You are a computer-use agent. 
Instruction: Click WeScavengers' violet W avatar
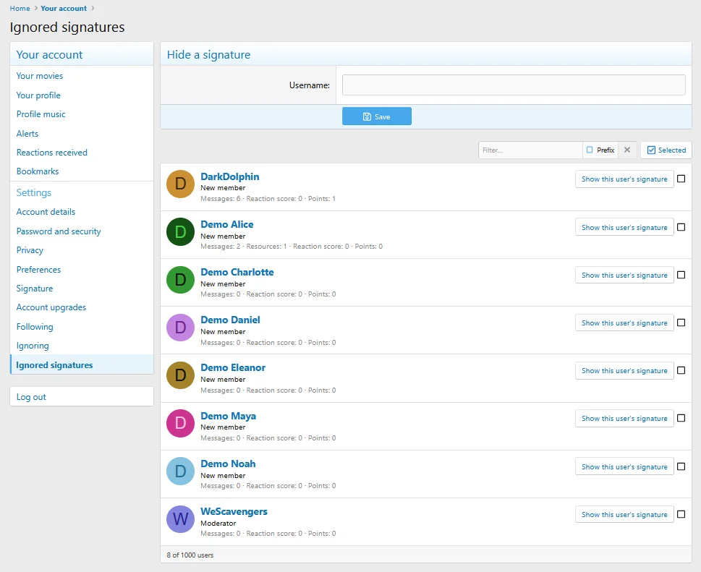click(x=180, y=518)
